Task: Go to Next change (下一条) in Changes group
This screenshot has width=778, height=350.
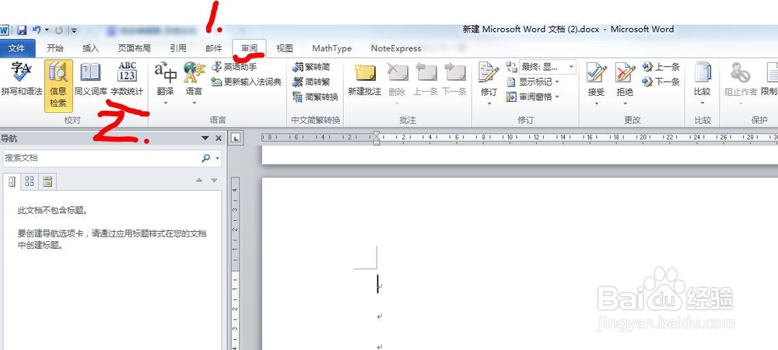Action: [x=661, y=82]
